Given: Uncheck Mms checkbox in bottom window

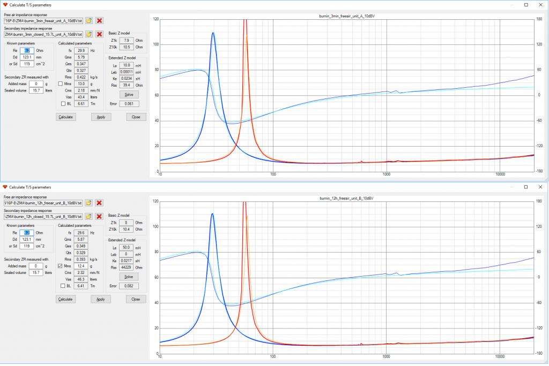Looking at the screenshot, I should [60, 266].
